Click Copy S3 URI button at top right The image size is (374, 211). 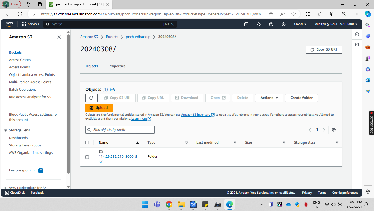click(x=324, y=49)
